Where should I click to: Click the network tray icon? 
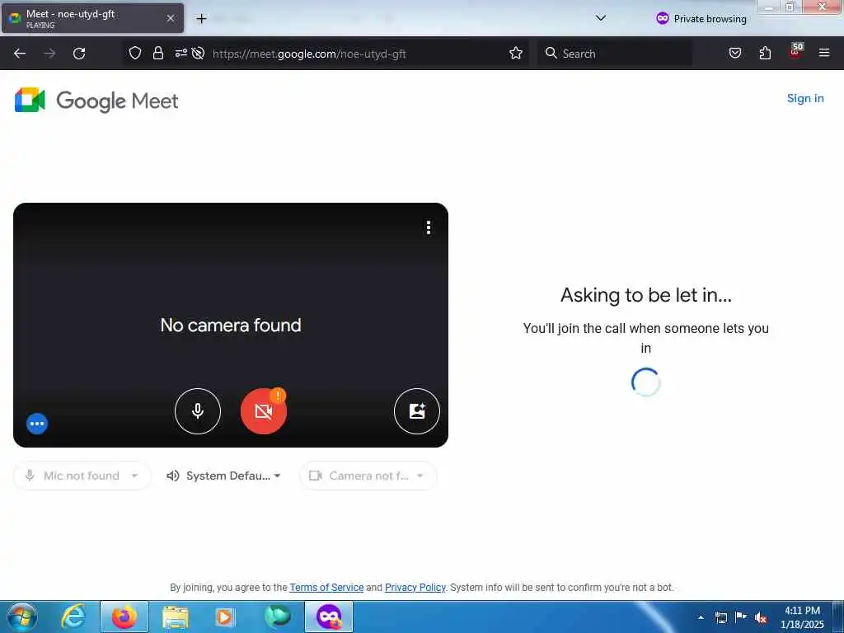point(720,617)
